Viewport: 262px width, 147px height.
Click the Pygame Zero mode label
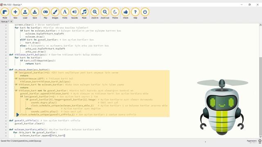(252, 141)
